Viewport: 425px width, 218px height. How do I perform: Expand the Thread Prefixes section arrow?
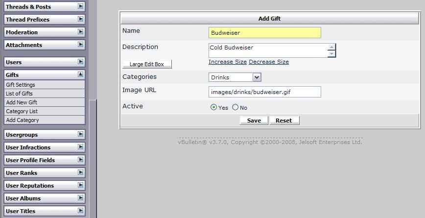80,19
